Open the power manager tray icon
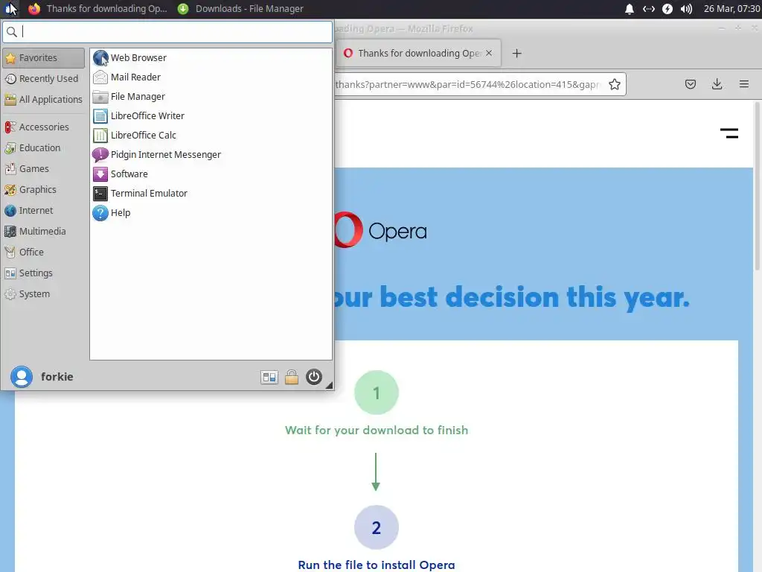The image size is (762, 572). (x=667, y=9)
